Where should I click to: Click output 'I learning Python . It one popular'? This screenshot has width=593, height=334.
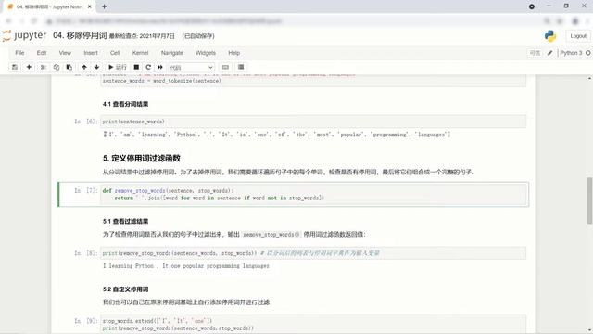pyautogui.click(x=185, y=266)
